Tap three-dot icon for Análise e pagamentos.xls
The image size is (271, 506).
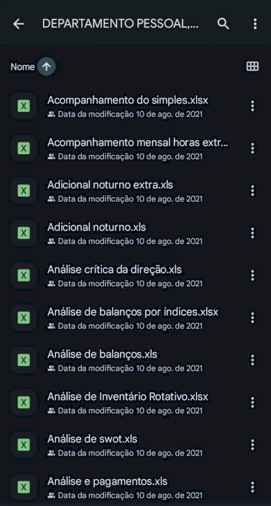coord(253,487)
